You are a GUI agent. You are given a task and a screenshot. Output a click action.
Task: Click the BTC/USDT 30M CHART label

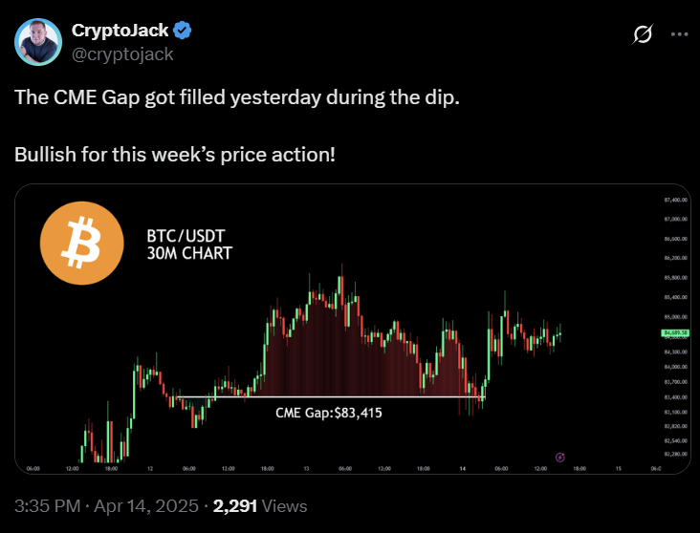[x=189, y=245]
